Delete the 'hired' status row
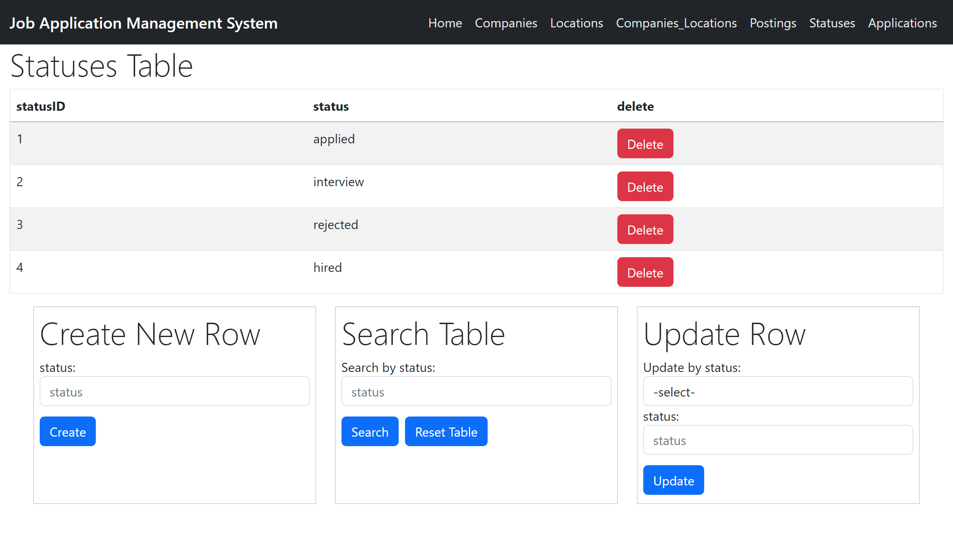 pos(645,272)
